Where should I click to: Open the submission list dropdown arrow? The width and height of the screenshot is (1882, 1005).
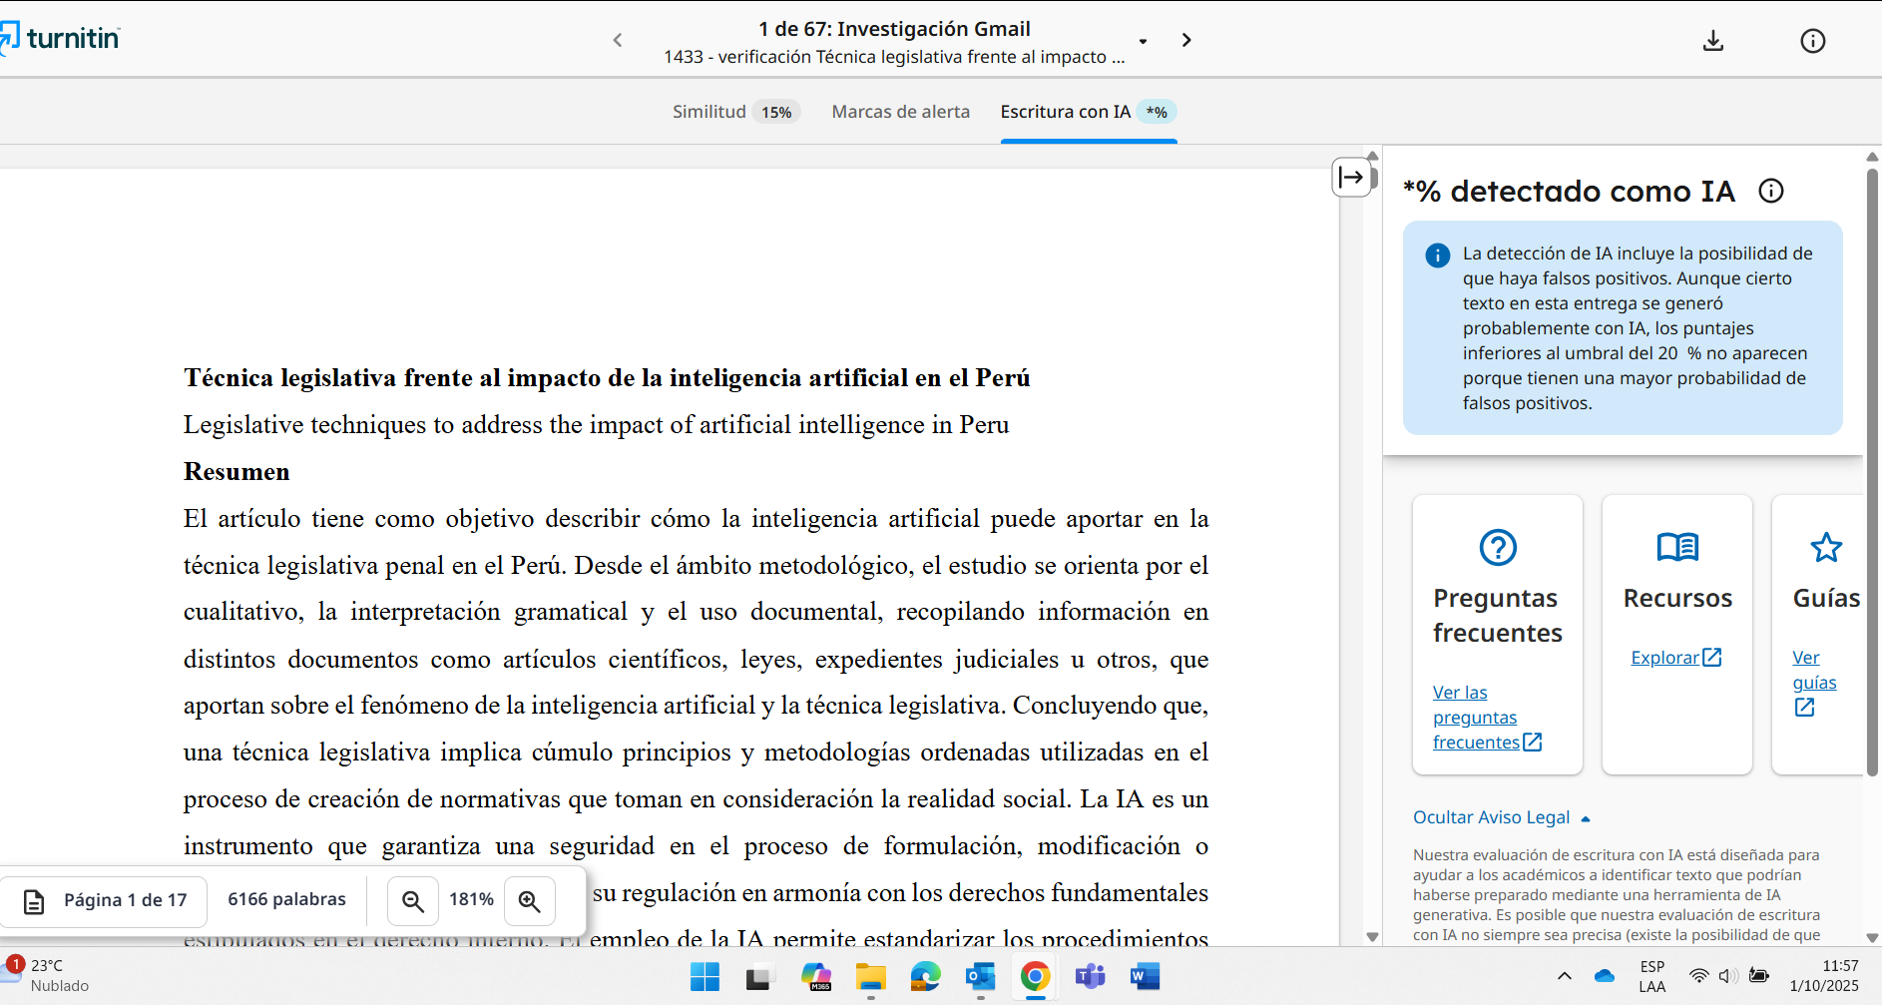pyautogui.click(x=1143, y=42)
